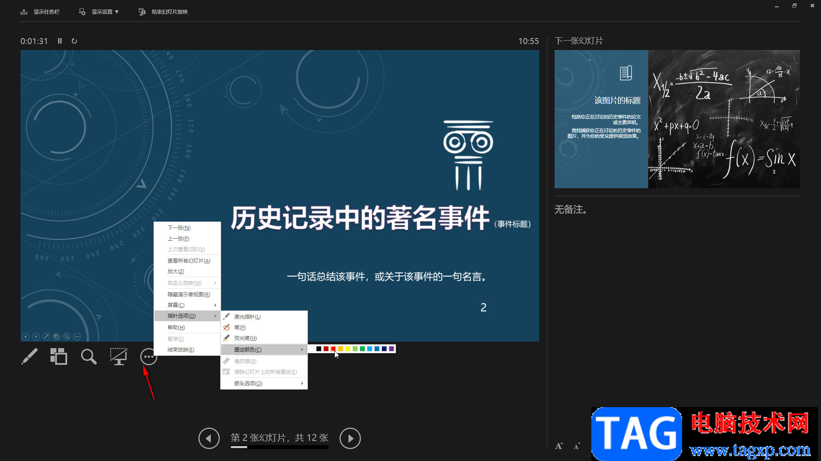
Task: Pick the purple ink color swatch
Action: click(392, 349)
